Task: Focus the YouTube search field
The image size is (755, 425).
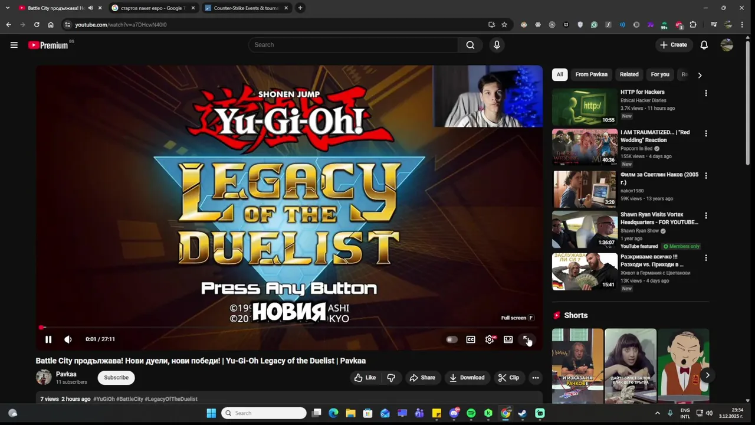Action: 354,45
